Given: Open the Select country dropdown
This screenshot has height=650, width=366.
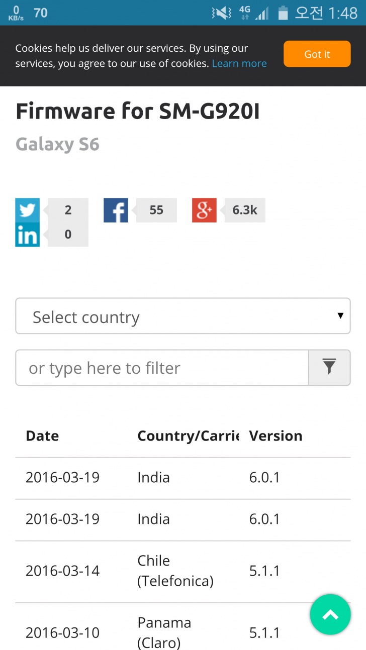Looking at the screenshot, I should (183, 316).
